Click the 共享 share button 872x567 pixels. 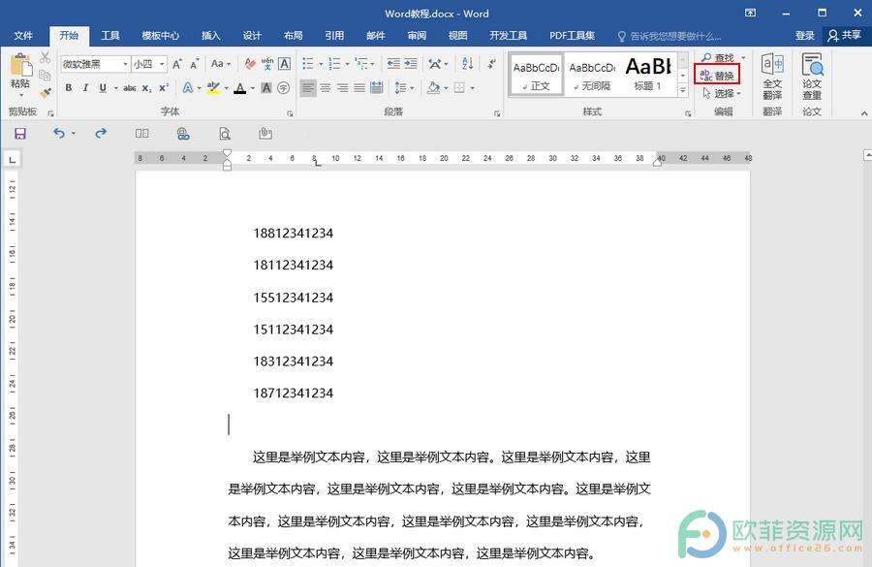click(844, 36)
